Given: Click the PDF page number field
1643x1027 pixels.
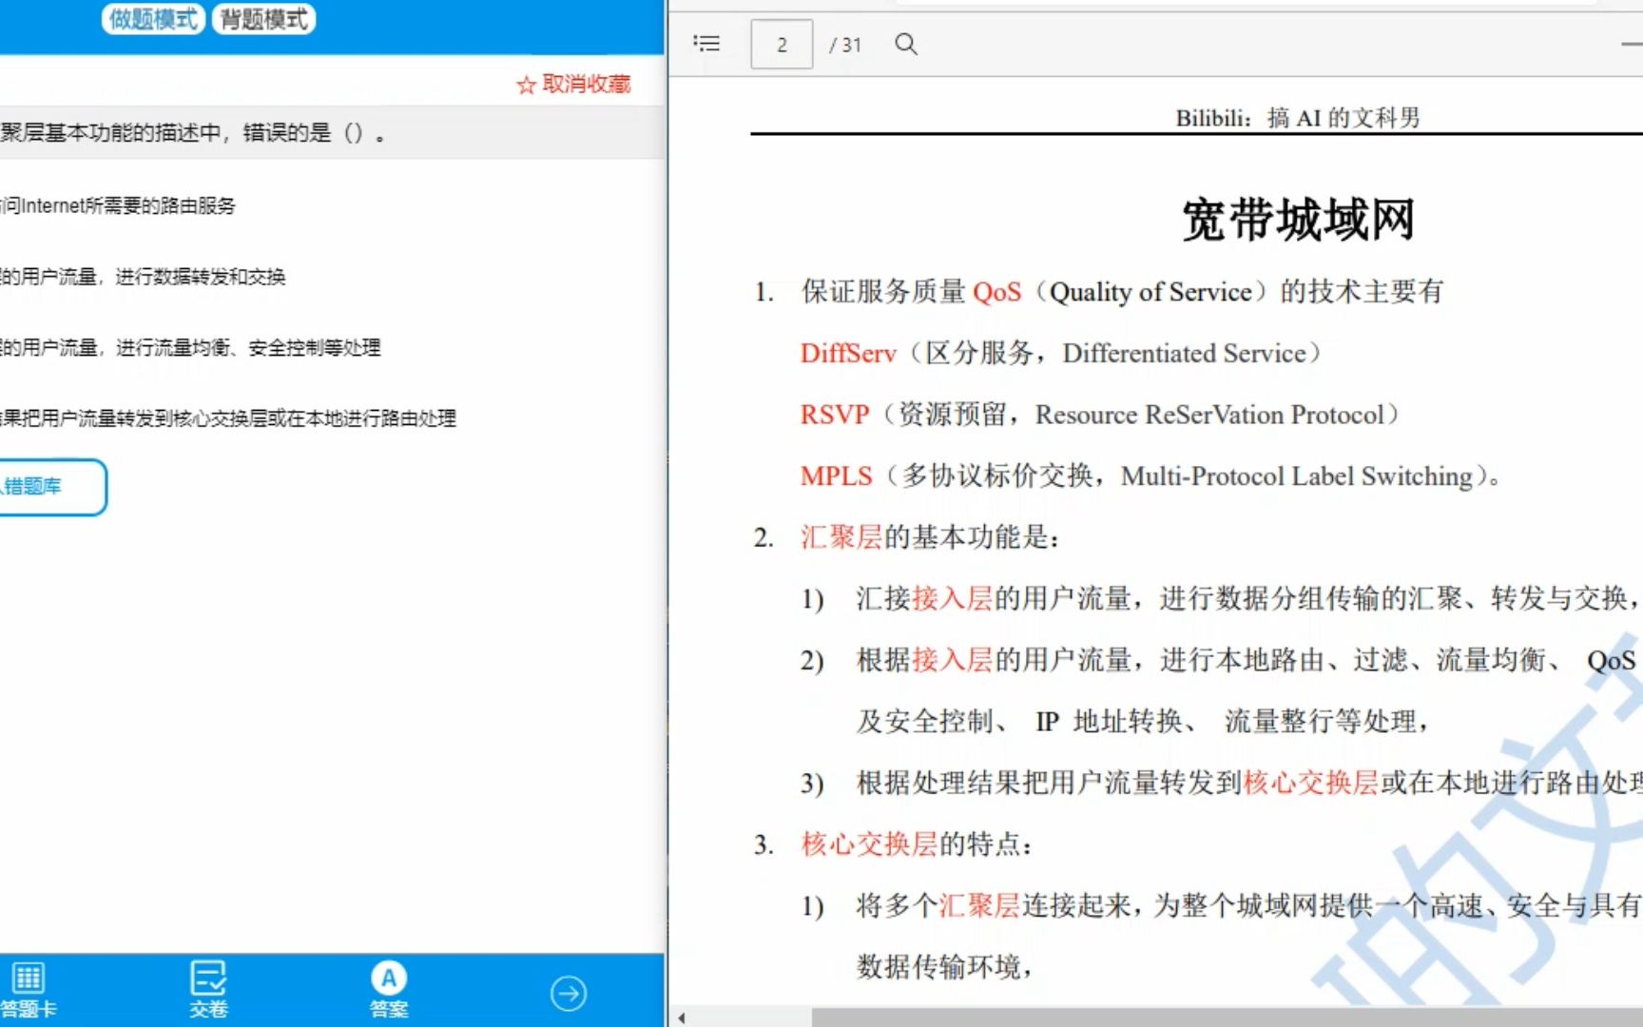Looking at the screenshot, I should click(x=782, y=44).
